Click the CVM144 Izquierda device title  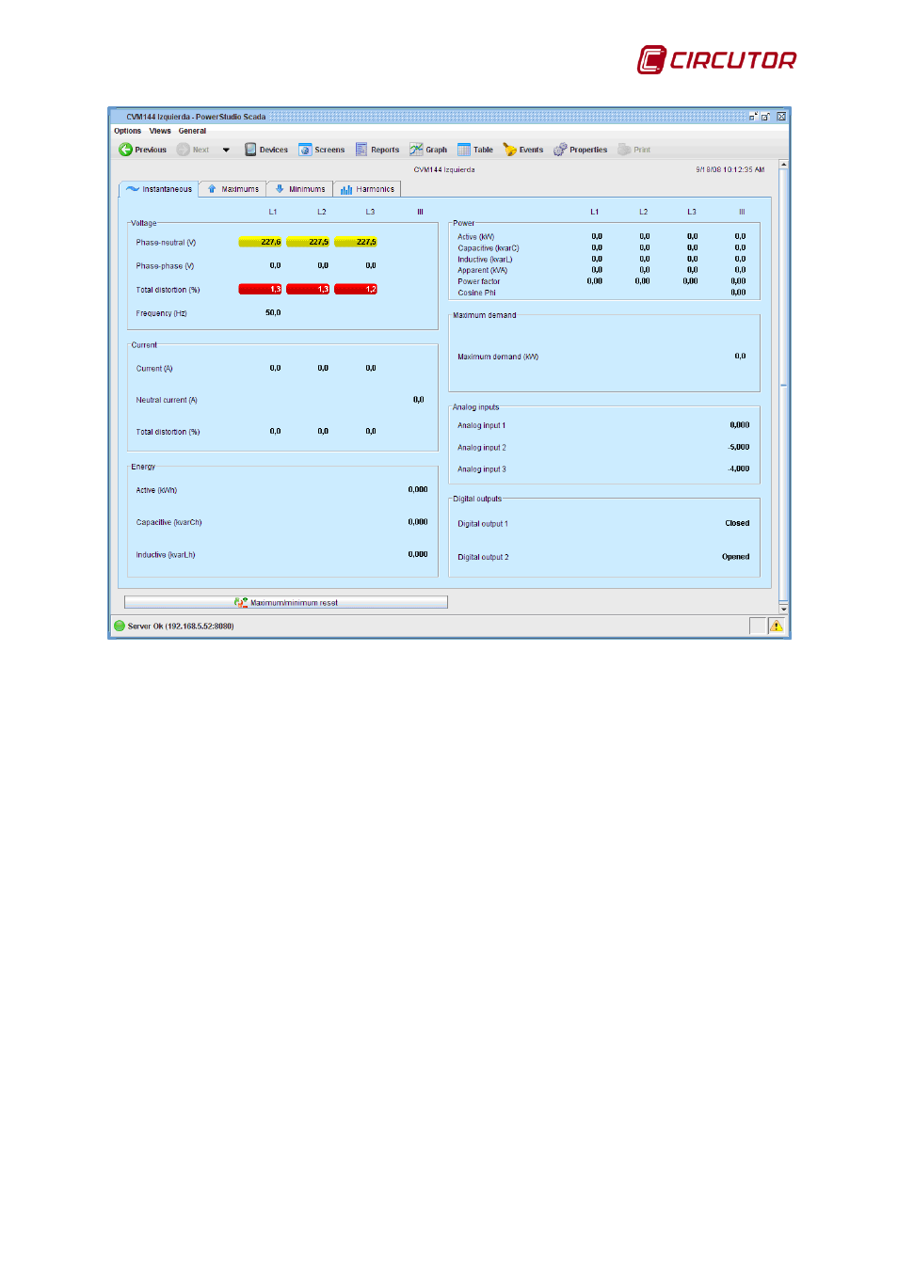444,170
